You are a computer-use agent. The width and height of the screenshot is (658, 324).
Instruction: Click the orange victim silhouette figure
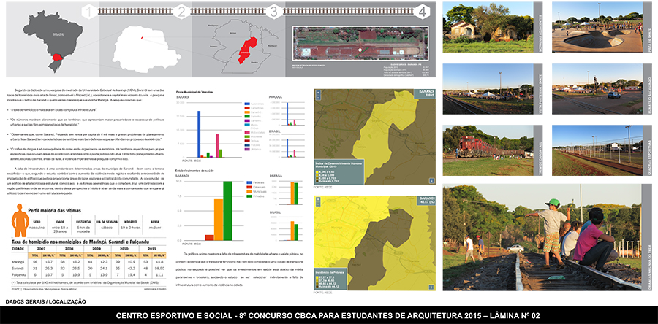[20, 225]
